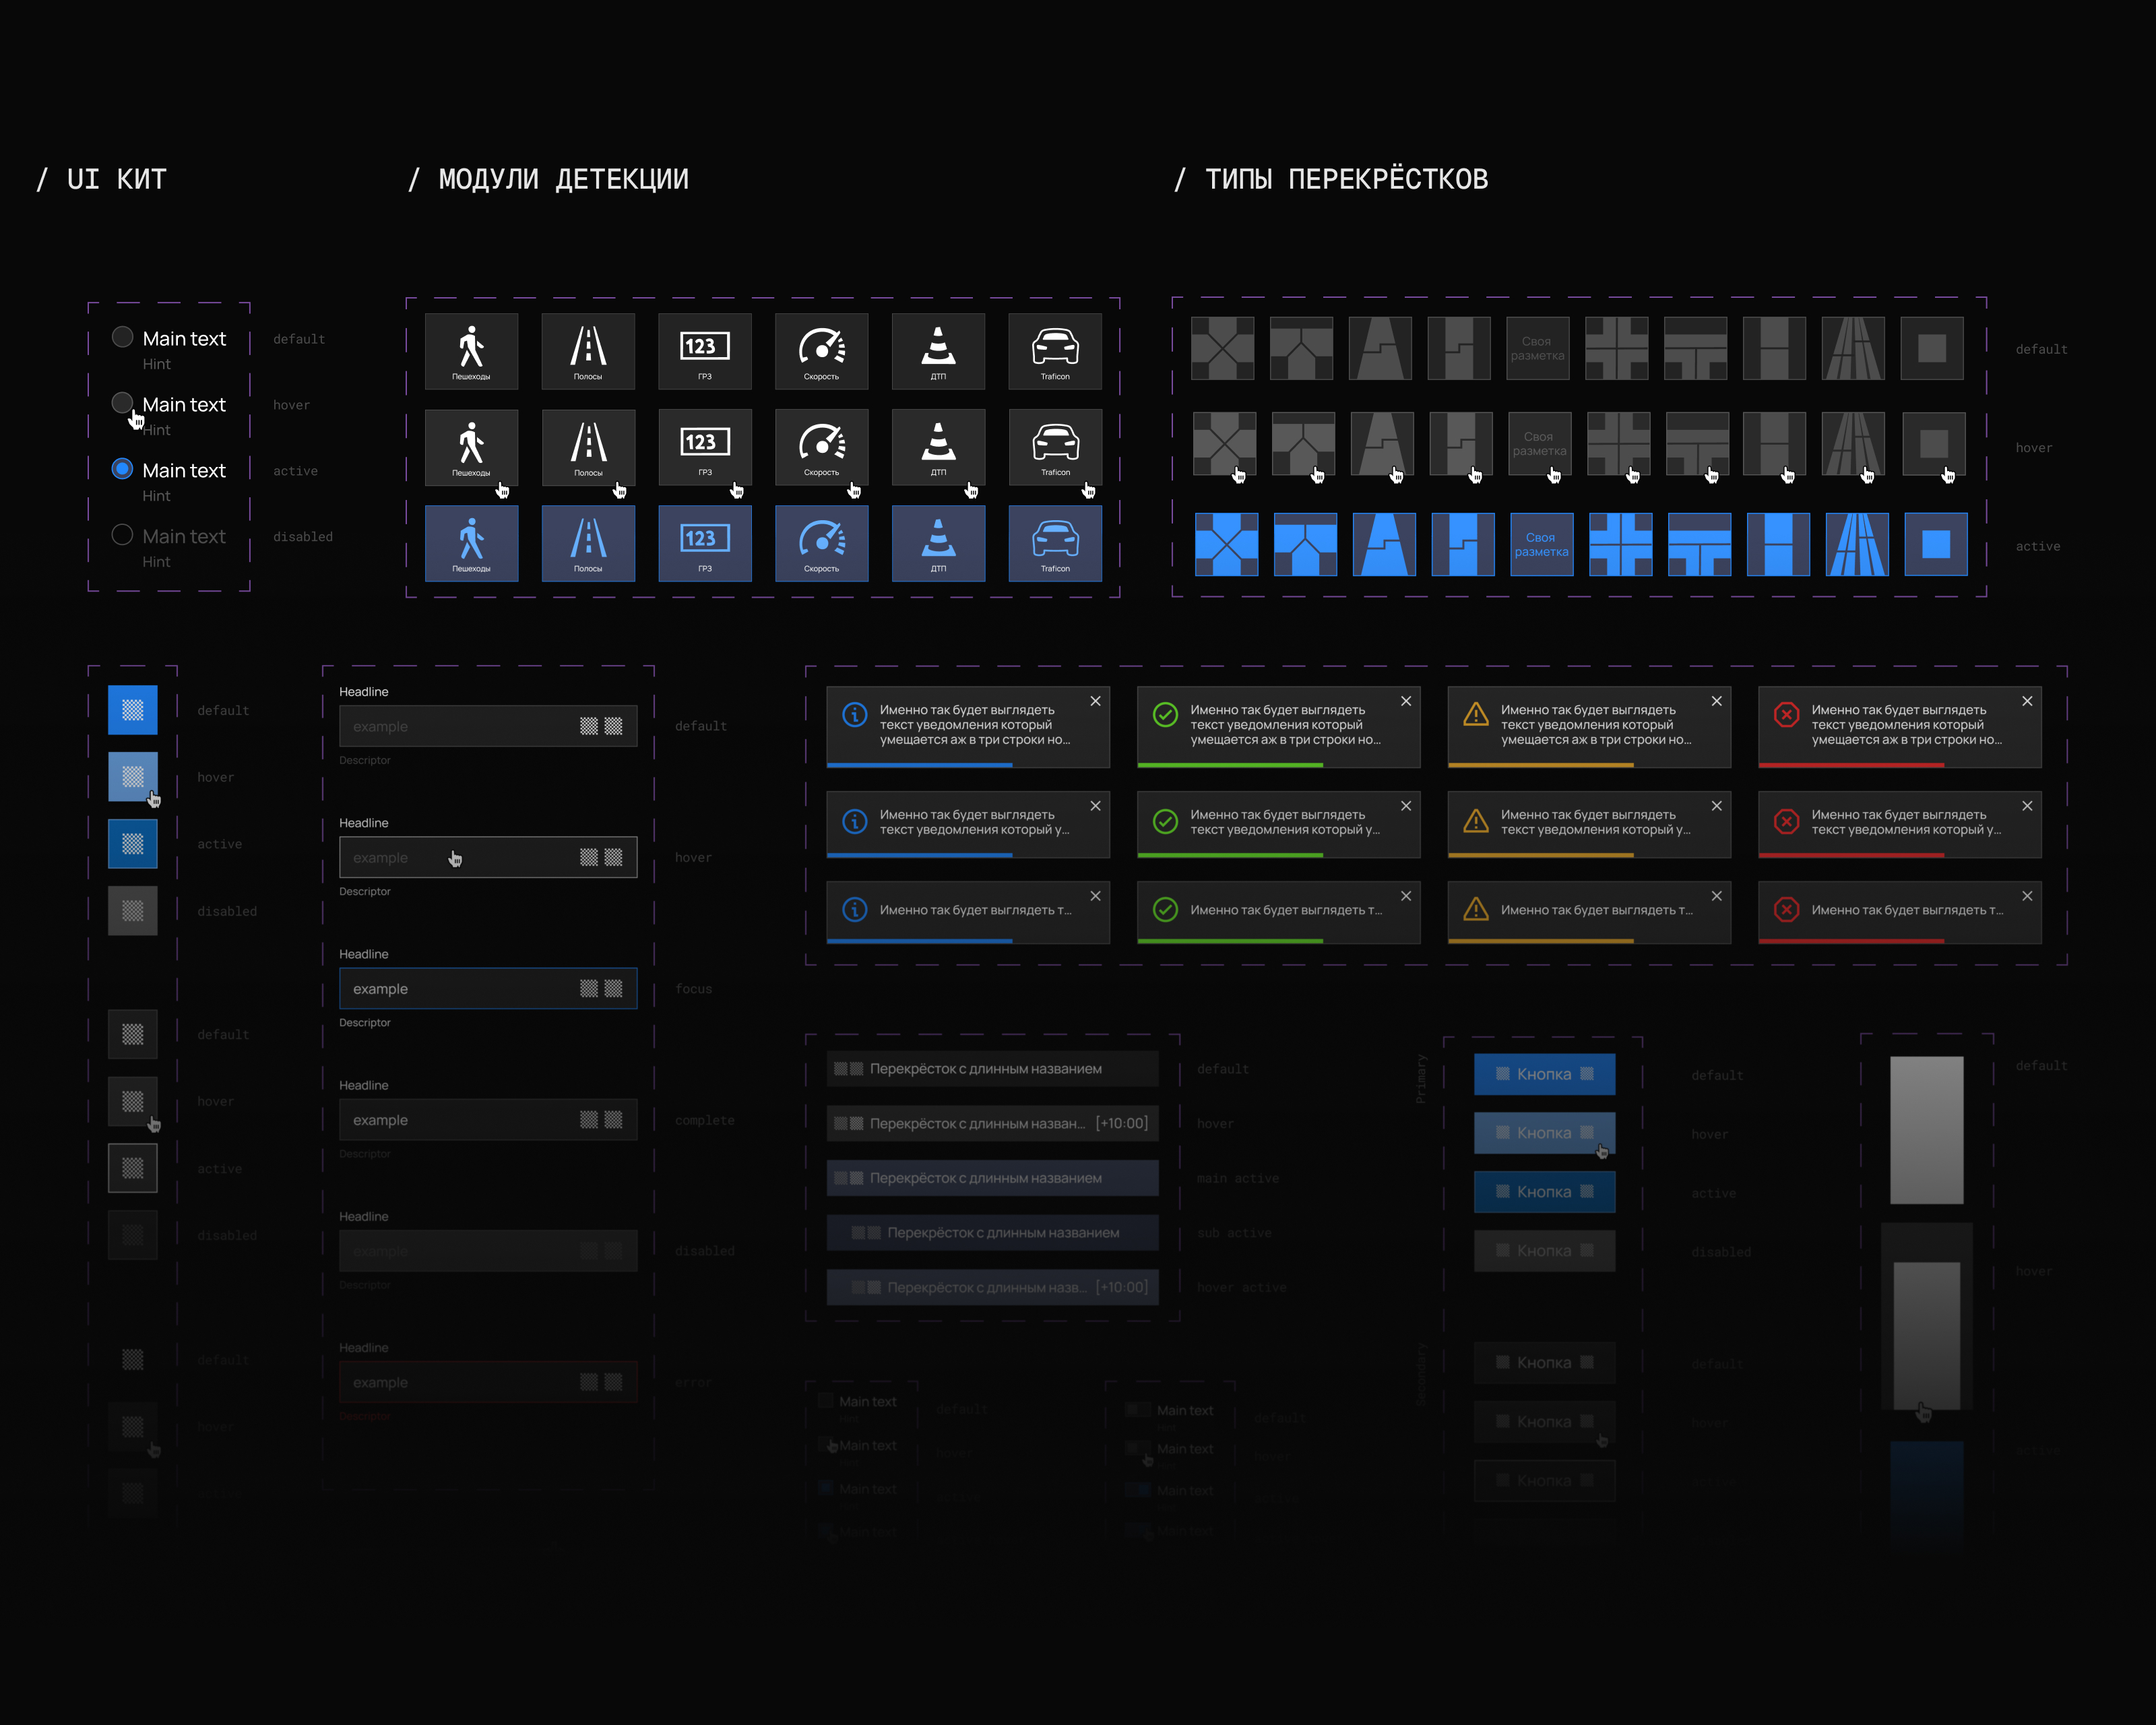Choose the blue X-shaped crossroad intersection tile
Image resolution: width=2156 pixels, height=1725 pixels.
tap(1226, 545)
